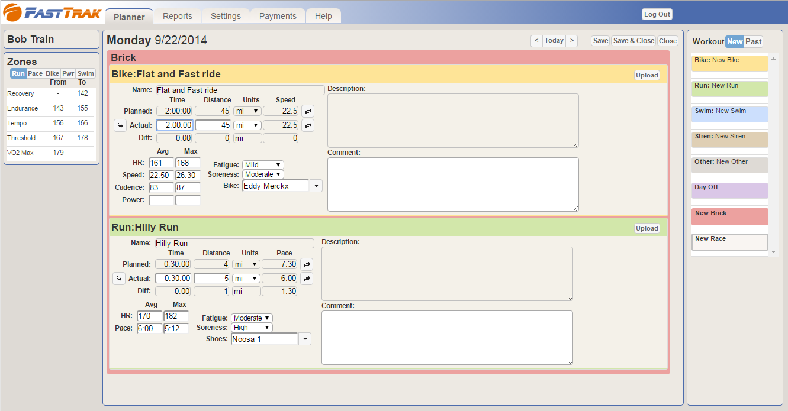Click copy-planned arrow icon next to Bike Actual
Image resolution: width=788 pixels, height=411 pixels.
(x=119, y=125)
